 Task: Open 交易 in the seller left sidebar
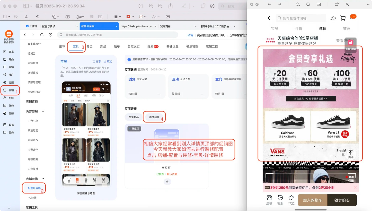(9, 52)
